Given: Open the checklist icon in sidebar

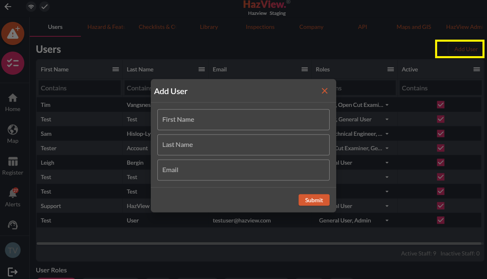Looking at the screenshot, I should click(13, 63).
